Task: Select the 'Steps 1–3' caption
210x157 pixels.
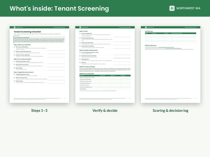Action: click(39, 111)
